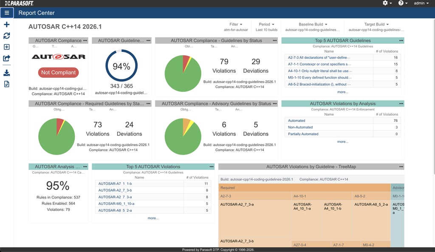Open the hamburger navigation menu

click(x=7, y=13)
